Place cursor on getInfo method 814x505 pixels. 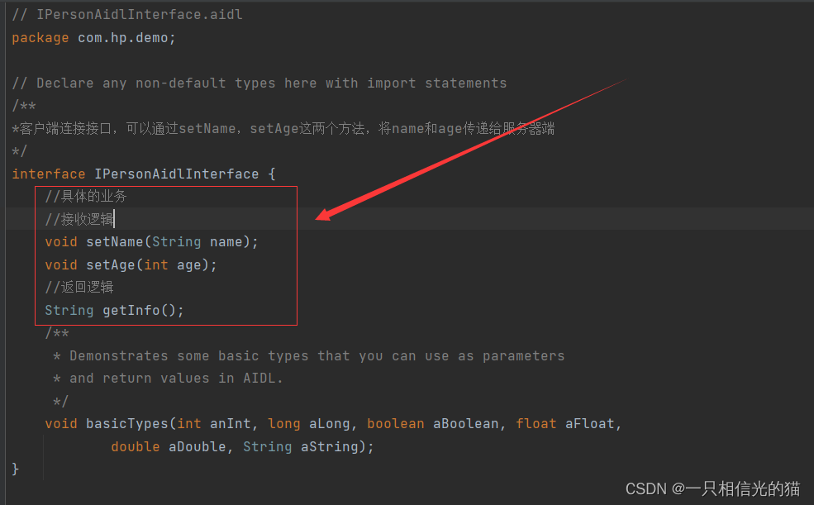coord(131,311)
